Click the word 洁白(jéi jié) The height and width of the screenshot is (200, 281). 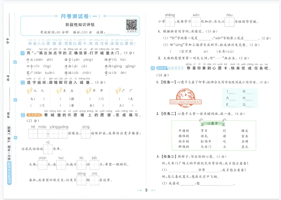(76, 66)
